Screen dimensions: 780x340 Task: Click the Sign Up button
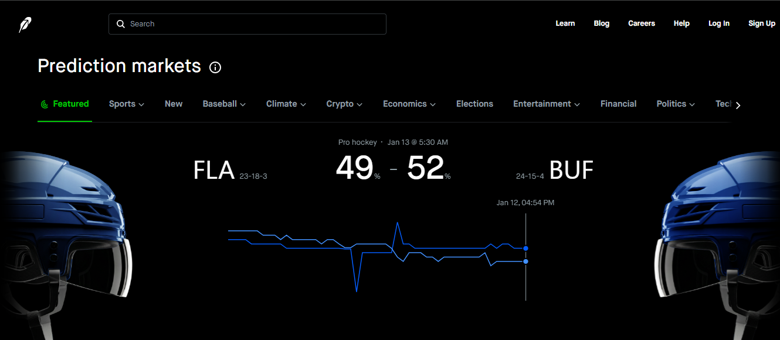coord(761,23)
